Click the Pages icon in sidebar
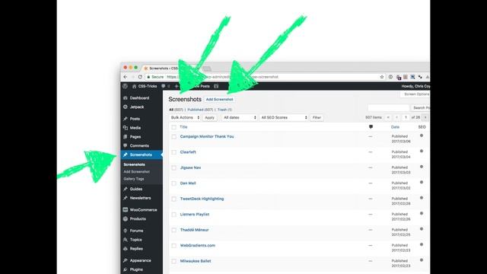Screen dimensions: 487x274 coord(125,137)
